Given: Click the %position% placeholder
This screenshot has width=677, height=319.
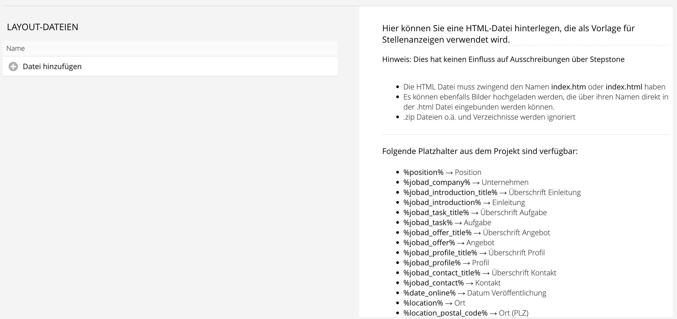Looking at the screenshot, I should click(x=423, y=172).
